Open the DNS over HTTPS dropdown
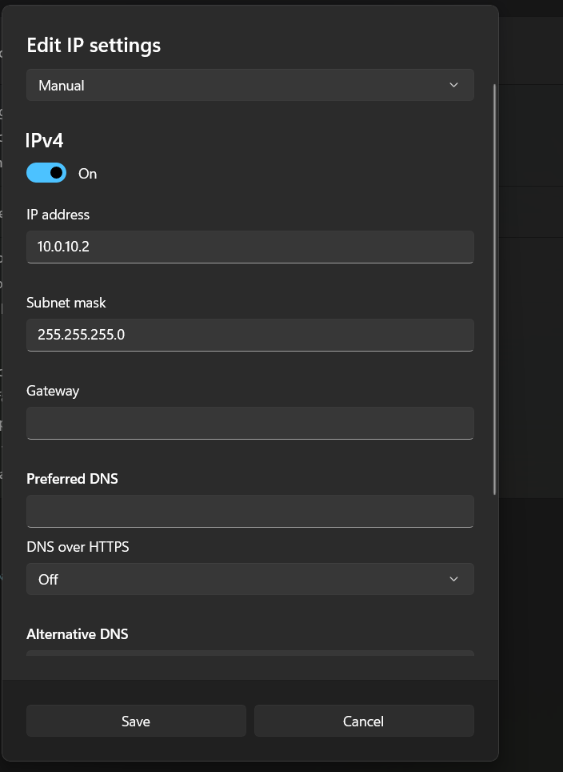 (x=250, y=579)
